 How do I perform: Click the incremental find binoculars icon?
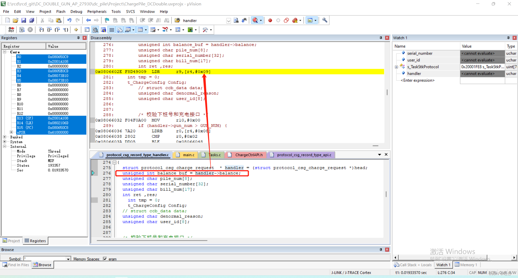(x=244, y=21)
